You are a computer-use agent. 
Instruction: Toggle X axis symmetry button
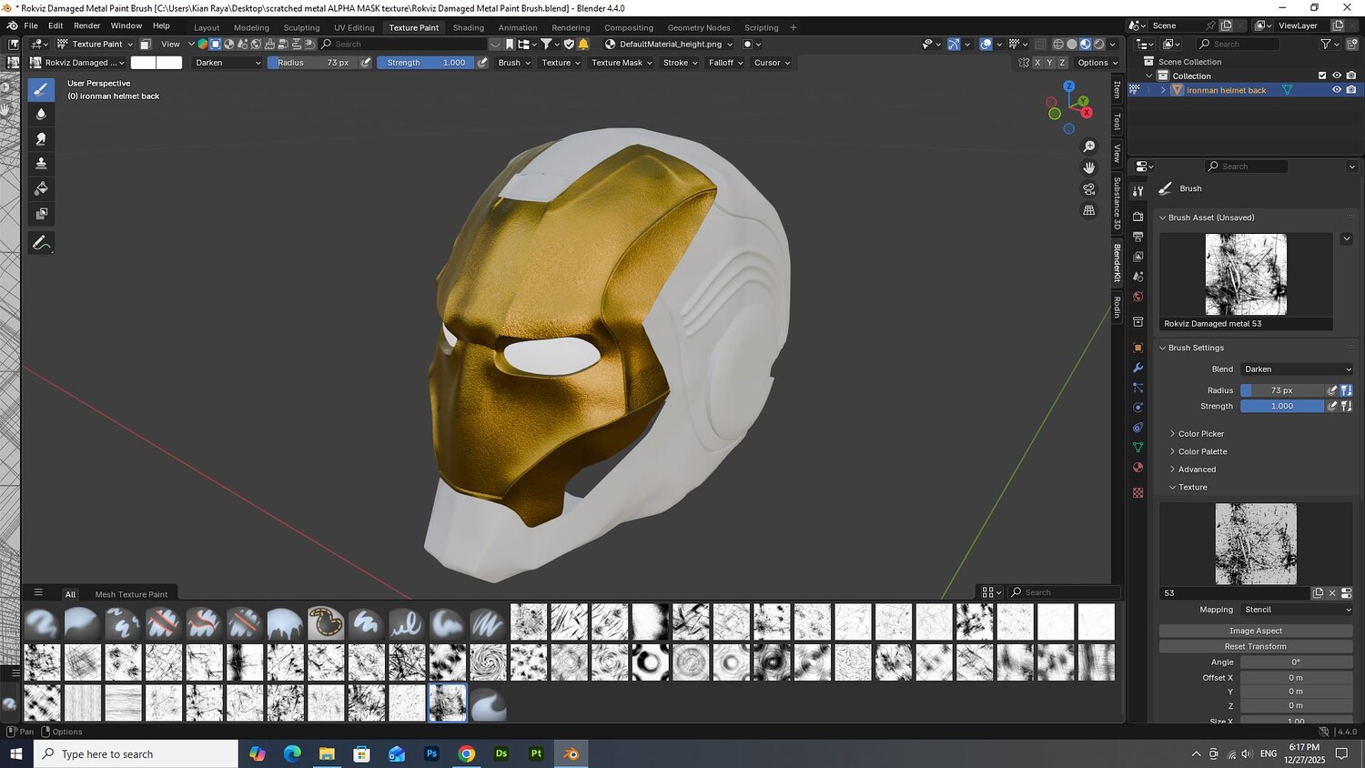pos(1037,63)
